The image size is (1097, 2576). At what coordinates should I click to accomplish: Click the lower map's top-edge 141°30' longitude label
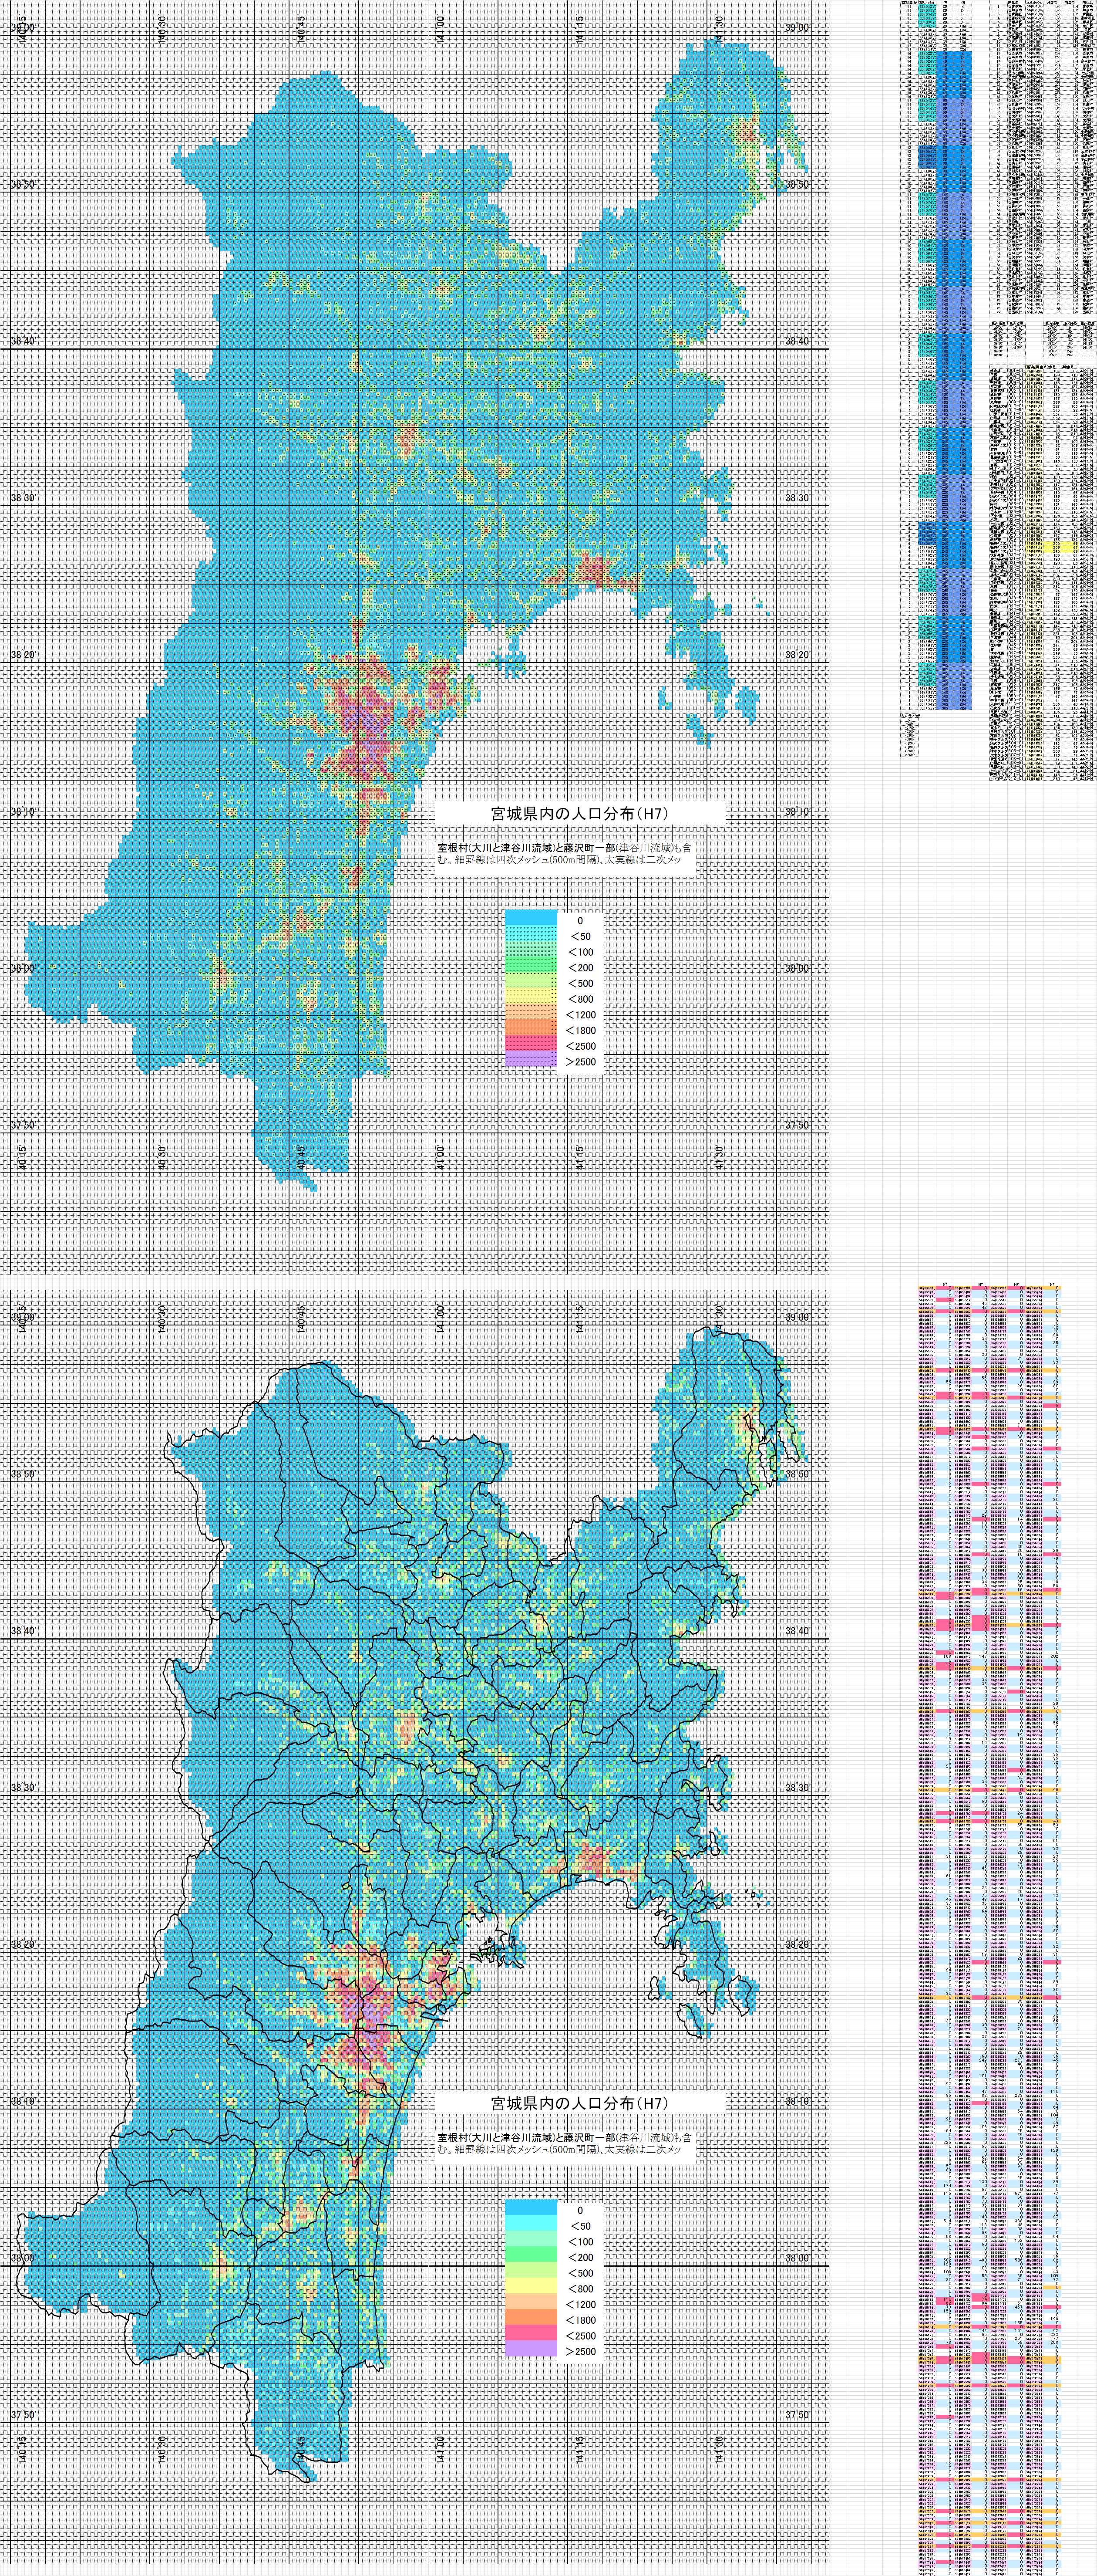(x=719, y=1318)
